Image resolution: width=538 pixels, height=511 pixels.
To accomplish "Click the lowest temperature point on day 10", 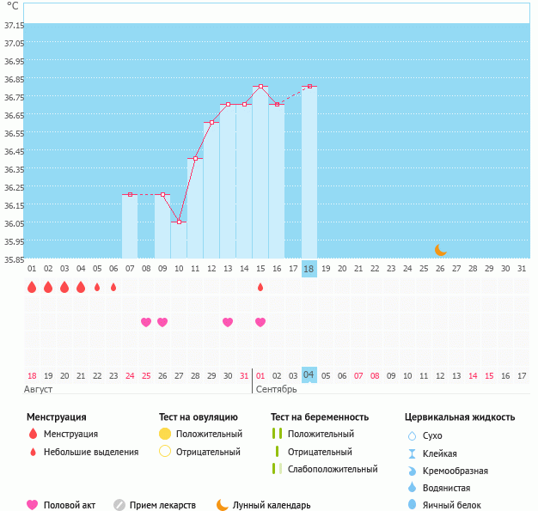I will point(179,222).
